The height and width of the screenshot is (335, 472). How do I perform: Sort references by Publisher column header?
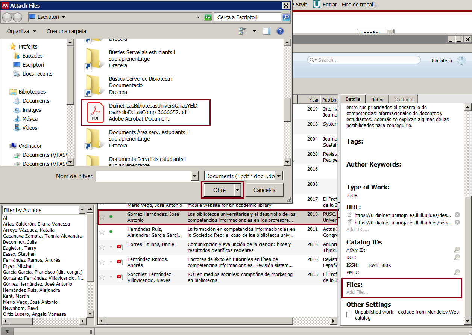click(x=329, y=100)
